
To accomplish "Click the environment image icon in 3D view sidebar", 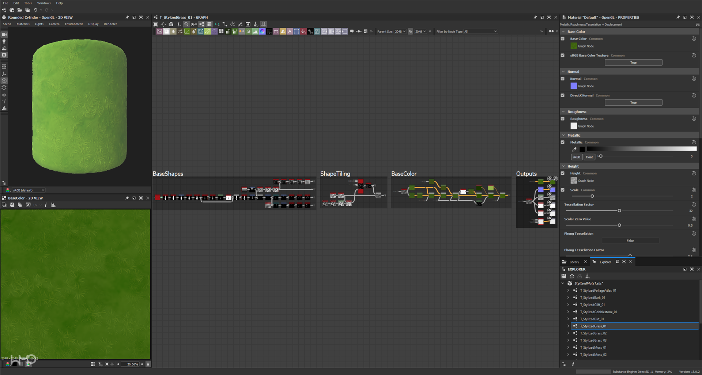I will point(4,48).
